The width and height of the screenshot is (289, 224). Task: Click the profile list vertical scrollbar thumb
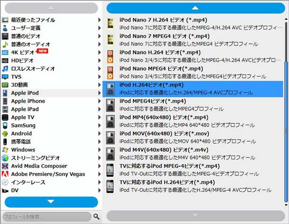[286, 132]
